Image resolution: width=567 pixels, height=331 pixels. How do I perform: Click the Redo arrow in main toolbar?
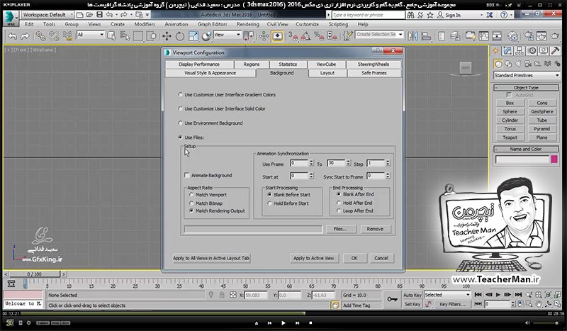tap(25, 36)
